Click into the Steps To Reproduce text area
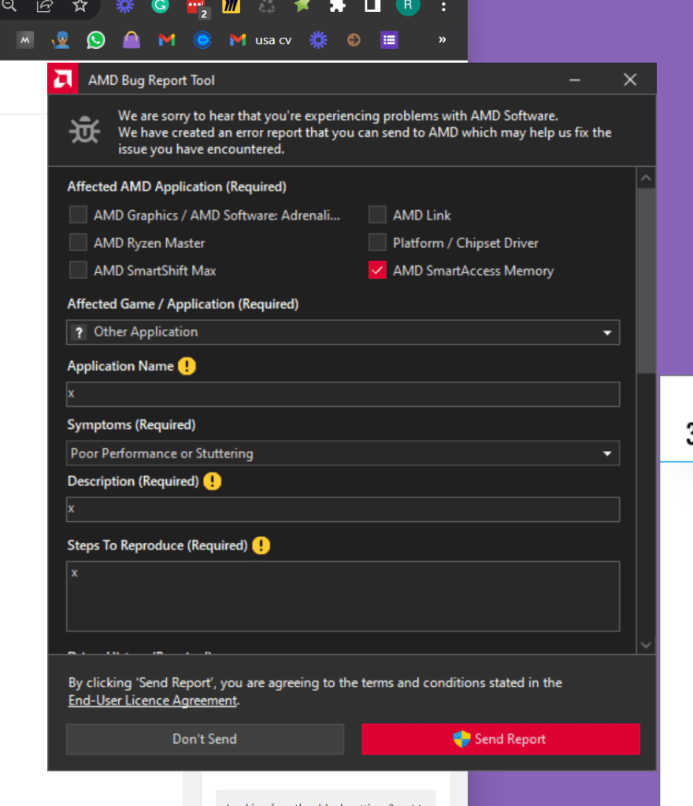The width and height of the screenshot is (693, 806). 343,597
